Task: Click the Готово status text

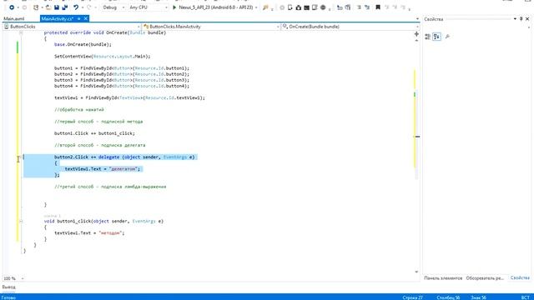Action: pyautogui.click(x=8, y=297)
